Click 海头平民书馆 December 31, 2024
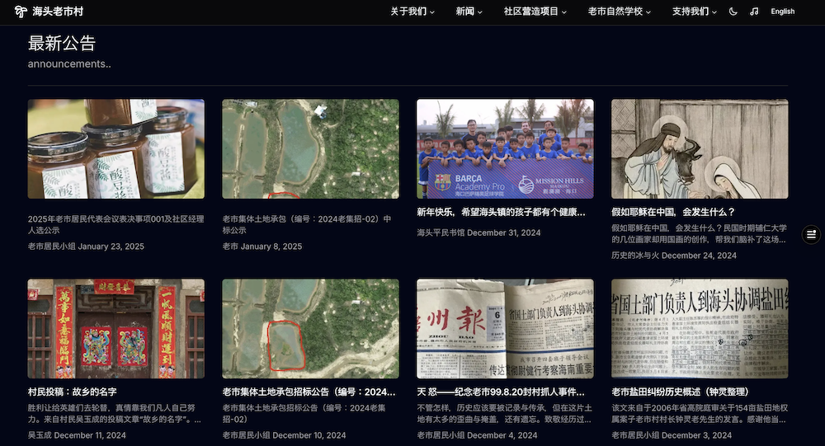The width and height of the screenshot is (825, 446). click(x=478, y=232)
